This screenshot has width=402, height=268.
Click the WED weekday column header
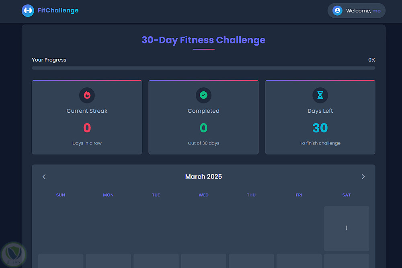(203, 195)
